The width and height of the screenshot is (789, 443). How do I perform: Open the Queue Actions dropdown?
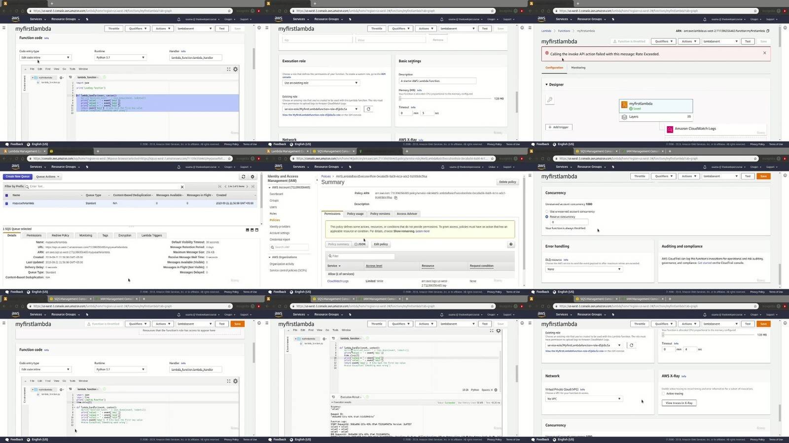coord(47,176)
